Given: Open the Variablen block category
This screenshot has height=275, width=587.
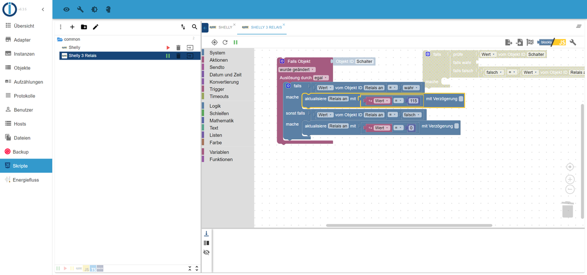Looking at the screenshot, I should [x=219, y=152].
